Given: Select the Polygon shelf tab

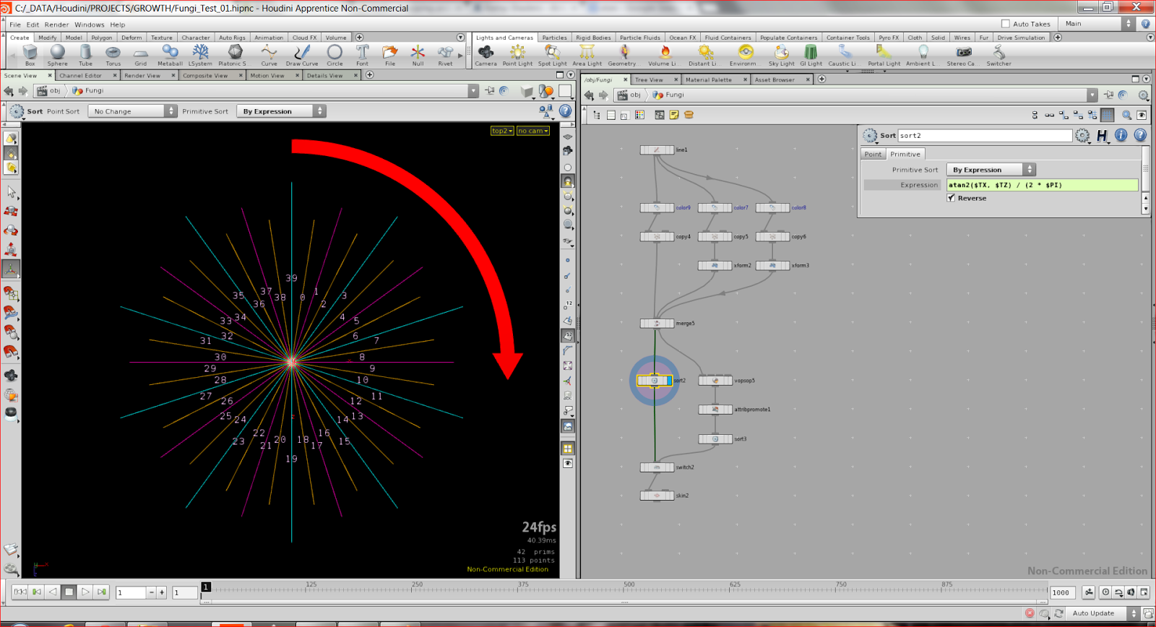Looking at the screenshot, I should [x=101, y=38].
